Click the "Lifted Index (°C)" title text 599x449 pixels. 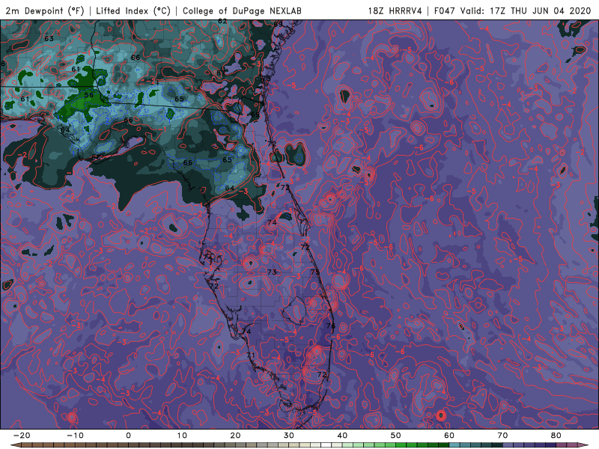tap(133, 10)
